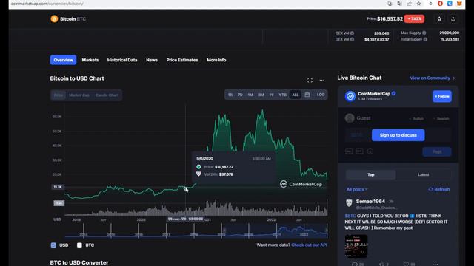474x266 pixels.
Task: Click the $BTC tag in Somael1964 post
Action: [x=350, y=216]
